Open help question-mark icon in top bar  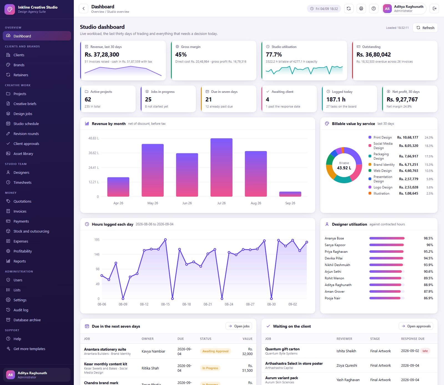pyautogui.click(x=374, y=9)
